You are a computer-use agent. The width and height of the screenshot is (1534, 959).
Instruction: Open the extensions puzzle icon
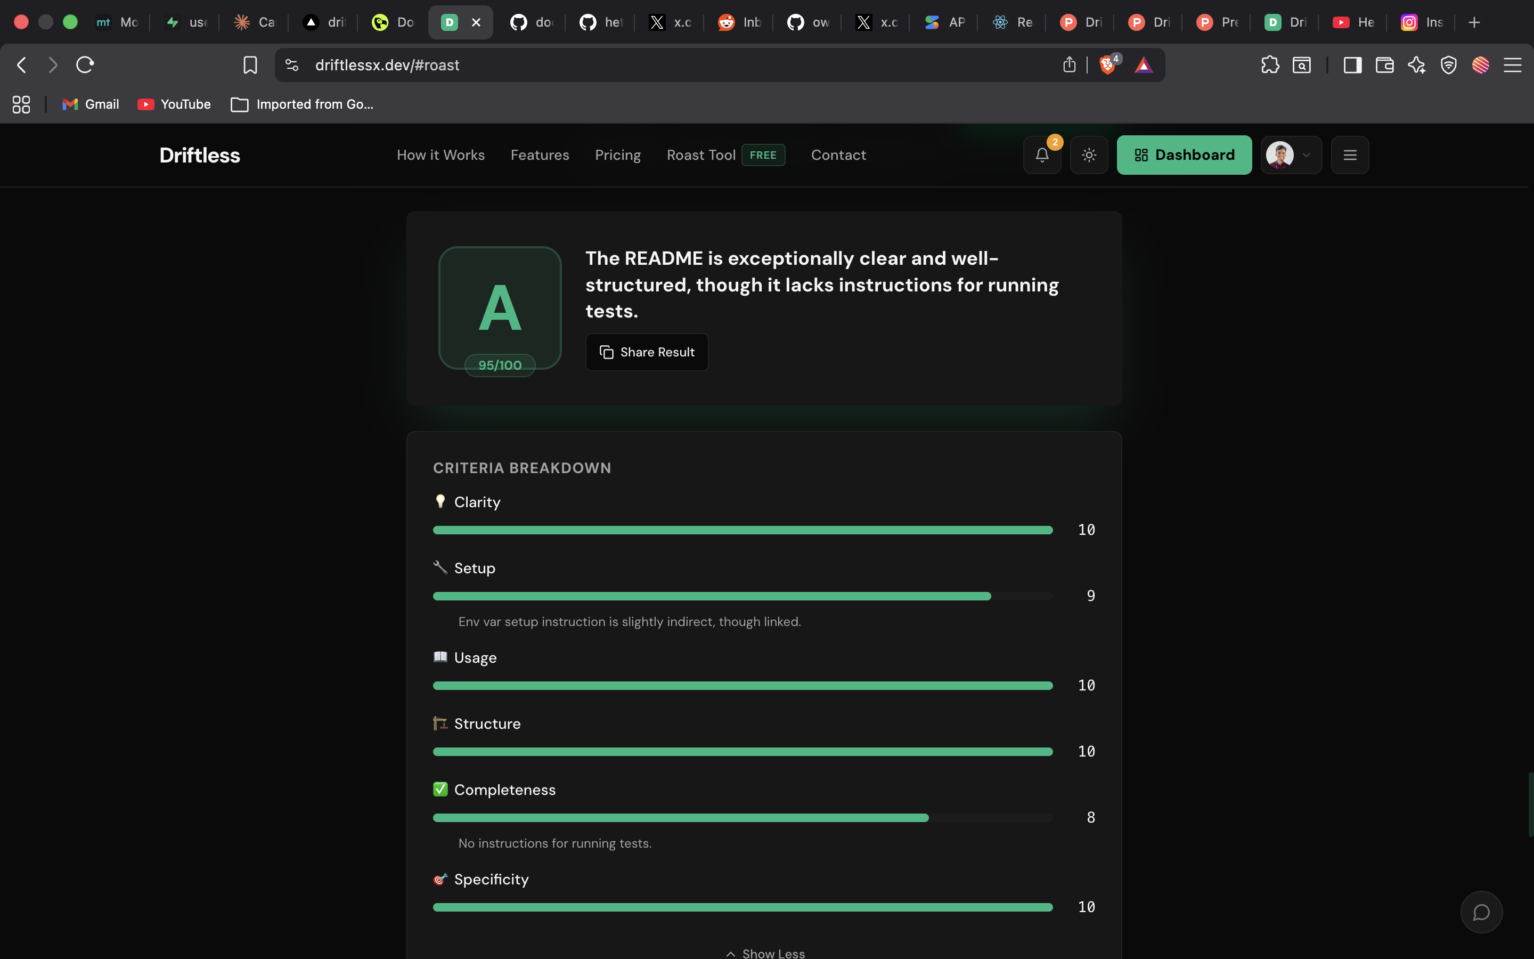tap(1270, 64)
